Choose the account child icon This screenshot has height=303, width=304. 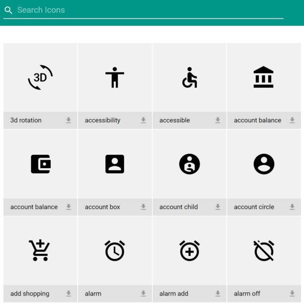(x=189, y=164)
